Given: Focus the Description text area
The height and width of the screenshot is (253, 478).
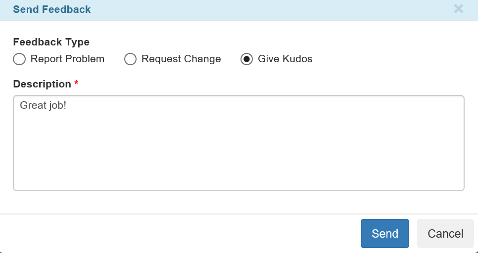Looking at the screenshot, I should tap(239, 143).
